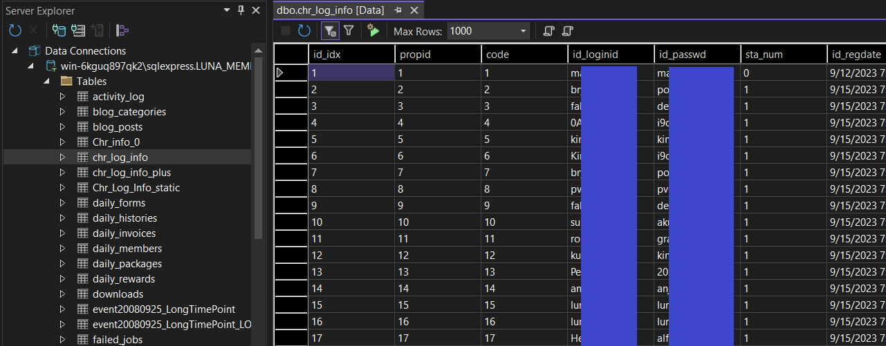Expand the Chr_info_0 table node
Image resolution: width=886 pixels, height=346 pixels.
pos(62,142)
